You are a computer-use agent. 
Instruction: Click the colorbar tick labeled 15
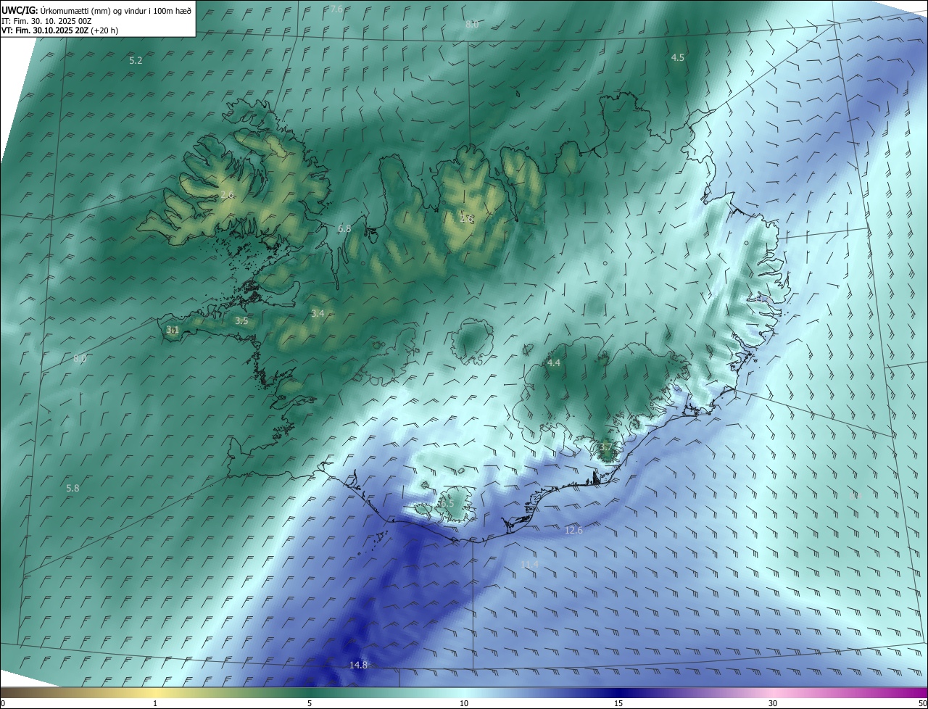(618, 703)
